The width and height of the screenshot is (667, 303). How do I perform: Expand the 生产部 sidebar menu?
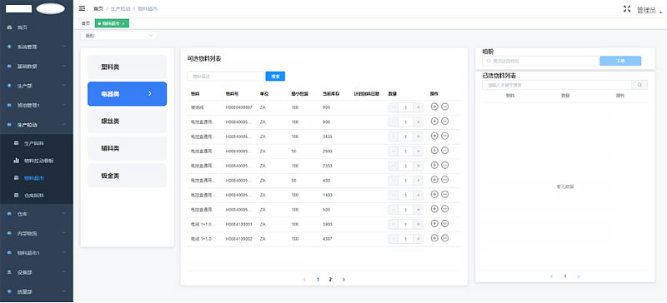37,86
